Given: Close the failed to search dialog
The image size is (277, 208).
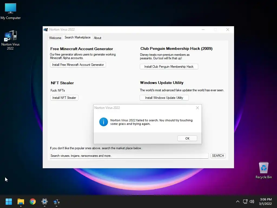Looking at the screenshot, I should click(197, 108).
